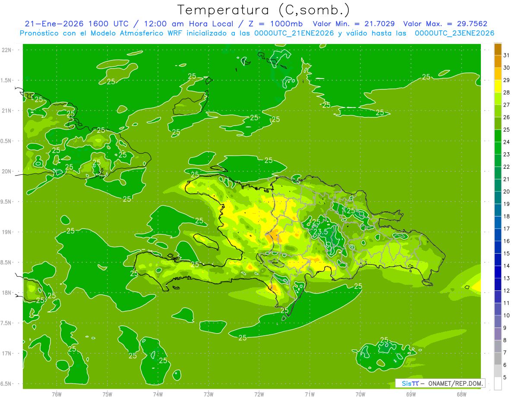Click legend value "22" on color scale
Screen dimensions: 518x400
pos(507,167)
